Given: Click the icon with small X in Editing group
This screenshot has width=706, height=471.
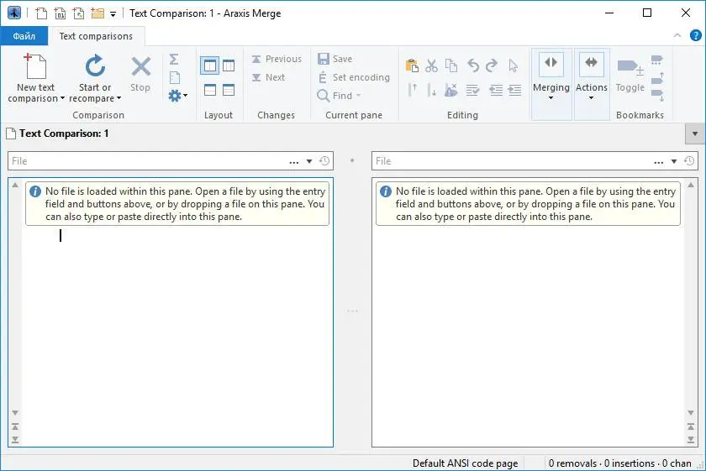Looking at the screenshot, I should (x=451, y=90).
